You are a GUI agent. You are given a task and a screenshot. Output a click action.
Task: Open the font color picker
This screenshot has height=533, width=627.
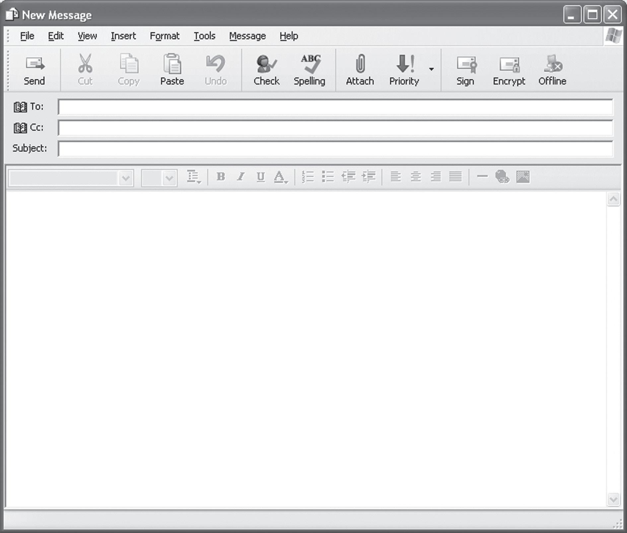point(281,177)
